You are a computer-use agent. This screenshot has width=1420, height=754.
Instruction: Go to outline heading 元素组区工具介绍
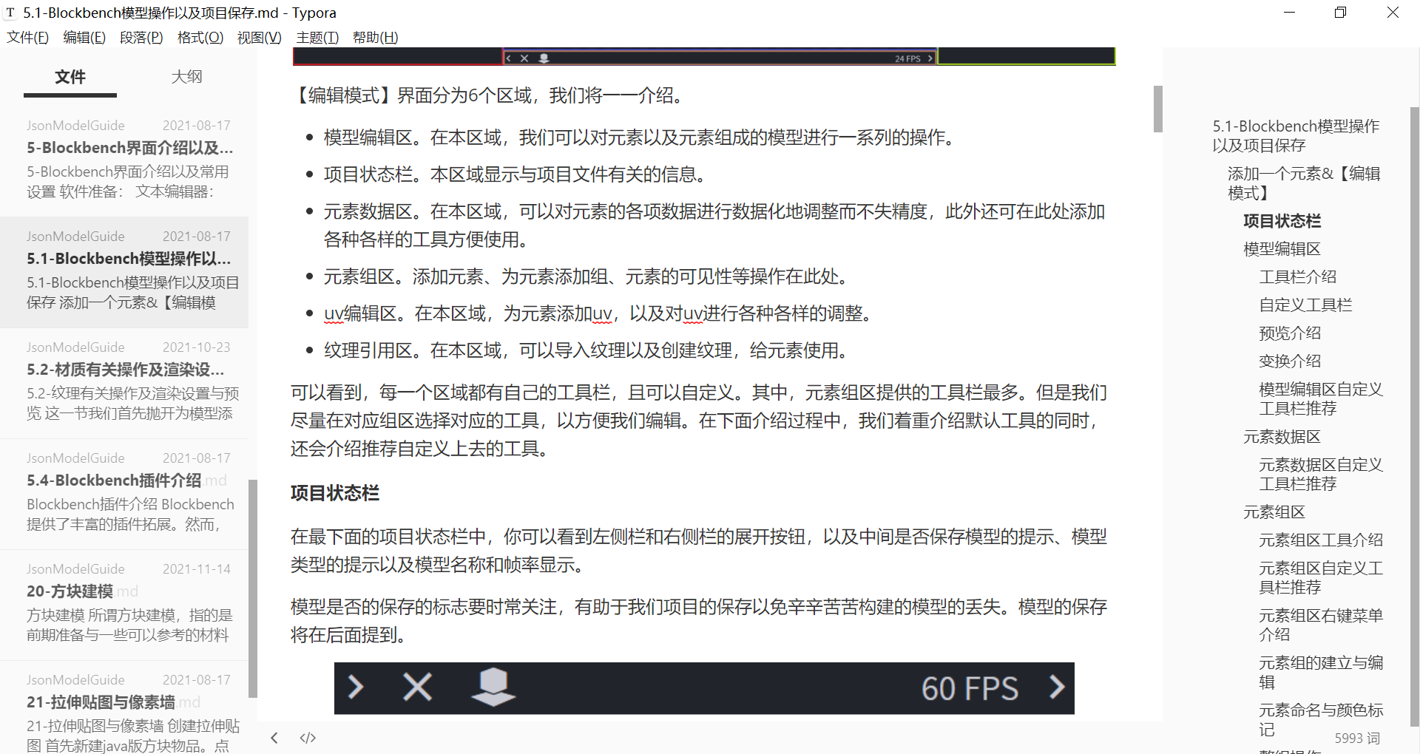pyautogui.click(x=1320, y=540)
